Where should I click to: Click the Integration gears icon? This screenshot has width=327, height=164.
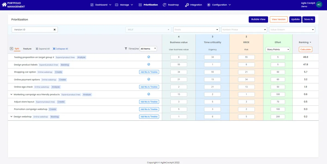[187, 5]
